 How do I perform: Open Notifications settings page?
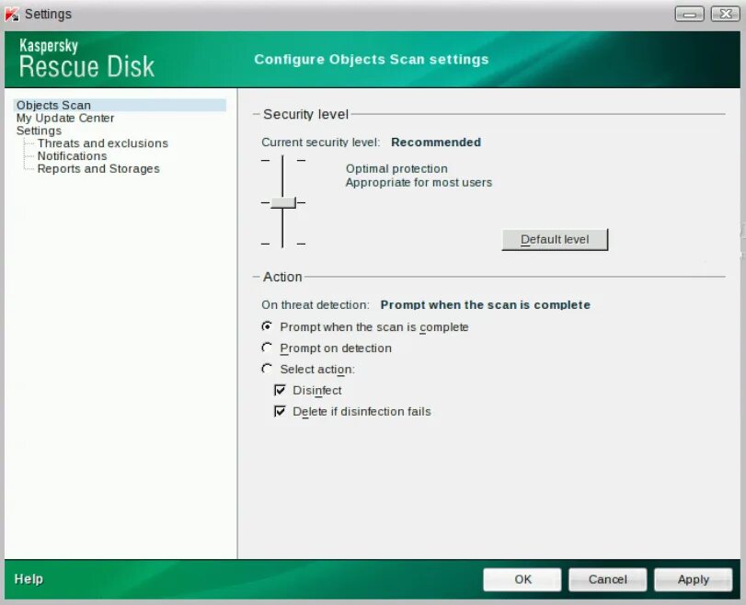(72, 156)
